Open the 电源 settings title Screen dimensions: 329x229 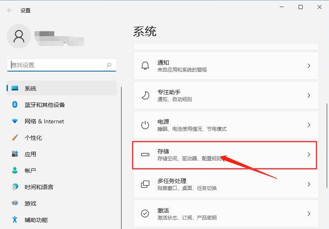(x=163, y=121)
